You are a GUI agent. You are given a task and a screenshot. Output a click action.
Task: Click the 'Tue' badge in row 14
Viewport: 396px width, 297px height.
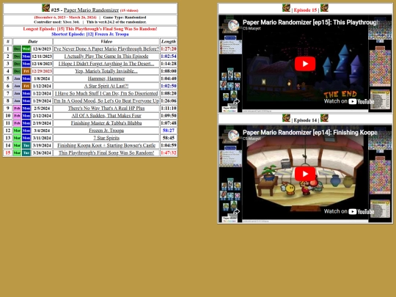[x=26, y=145]
